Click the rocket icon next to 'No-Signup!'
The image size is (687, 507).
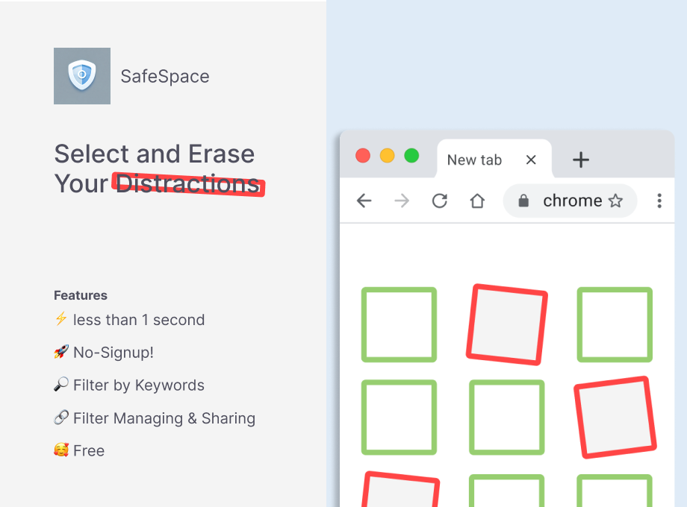click(x=60, y=352)
